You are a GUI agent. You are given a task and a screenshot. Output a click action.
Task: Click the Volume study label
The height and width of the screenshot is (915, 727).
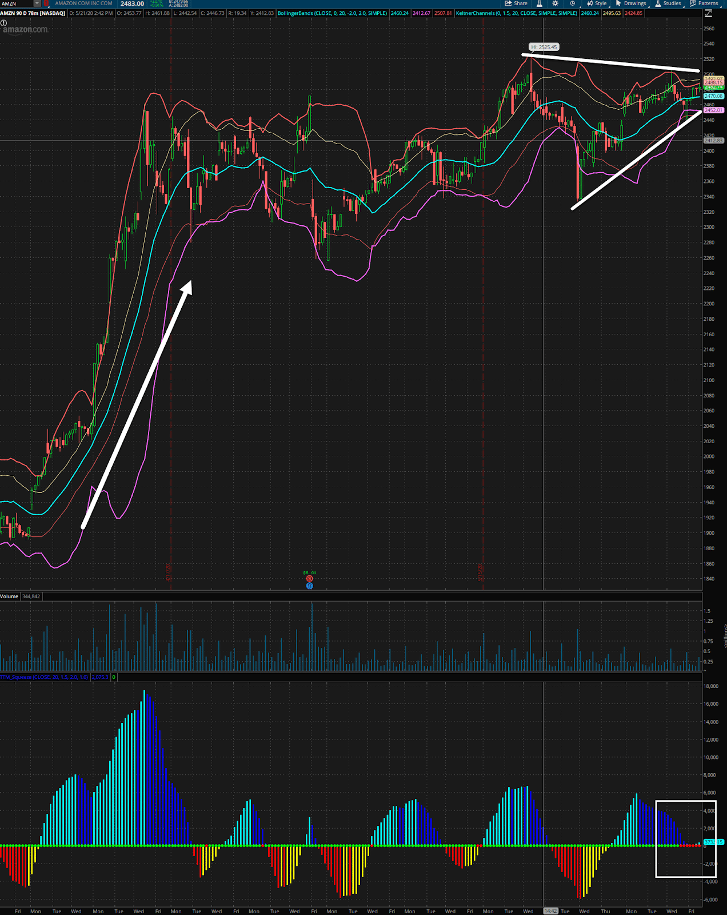pyautogui.click(x=9, y=596)
